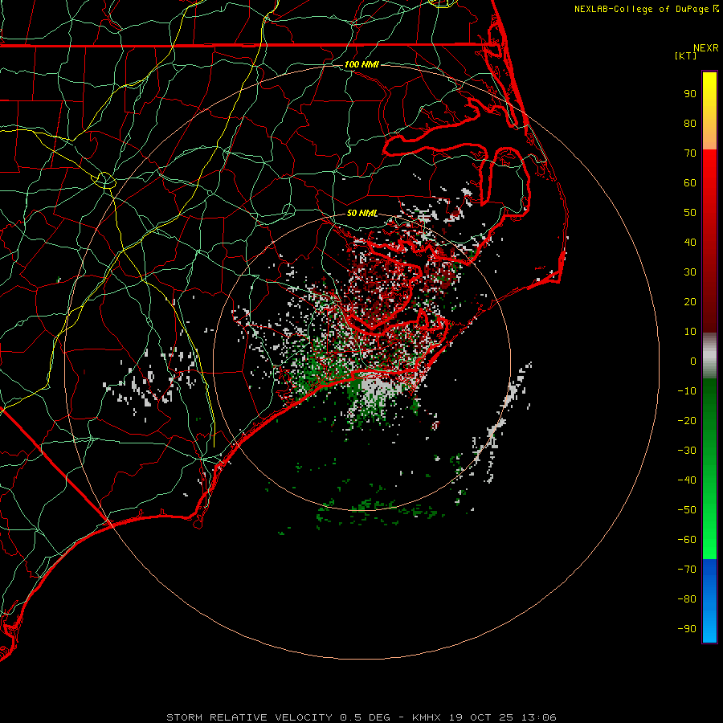This screenshot has width=723, height=723.
Task: Click the -60 value on velocity scale
Action: click(x=687, y=540)
